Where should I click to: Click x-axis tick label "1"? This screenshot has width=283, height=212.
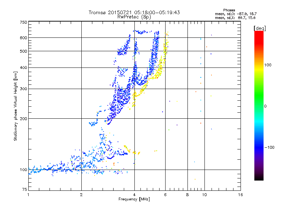(x=28, y=195)
